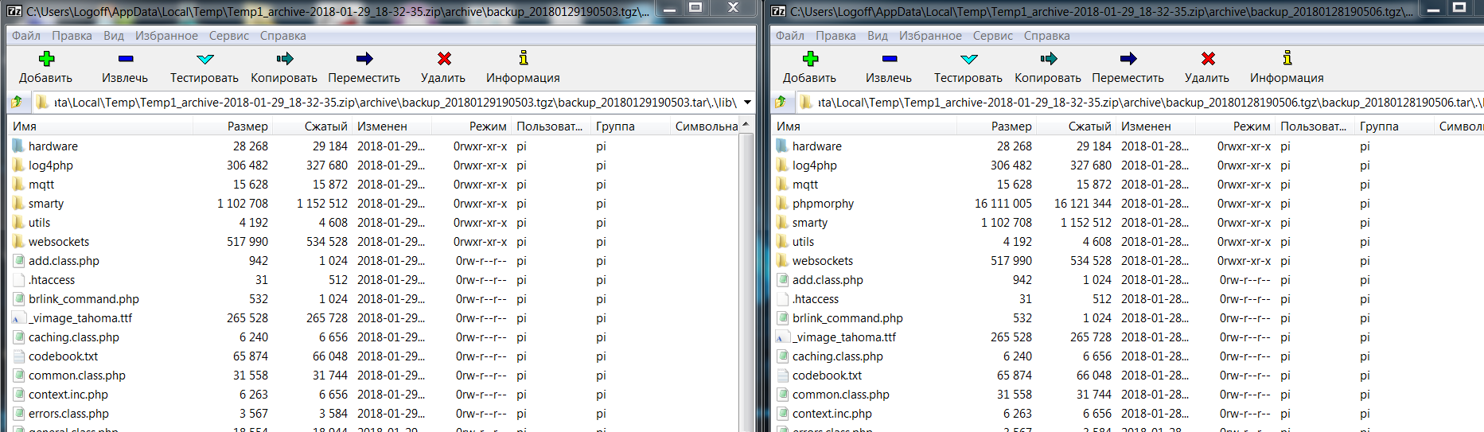This screenshot has width=1484, height=432.
Task: Sort by Изменен column in right window
Action: 1155,126
